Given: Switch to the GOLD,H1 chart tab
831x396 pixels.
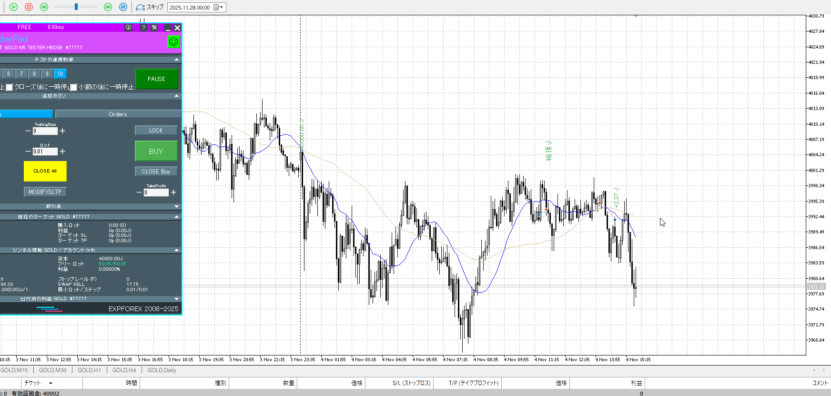Looking at the screenshot, I should tap(89, 370).
